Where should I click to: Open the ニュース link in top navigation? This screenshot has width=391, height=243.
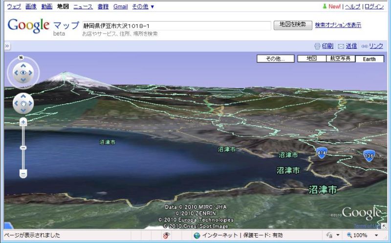point(83,7)
